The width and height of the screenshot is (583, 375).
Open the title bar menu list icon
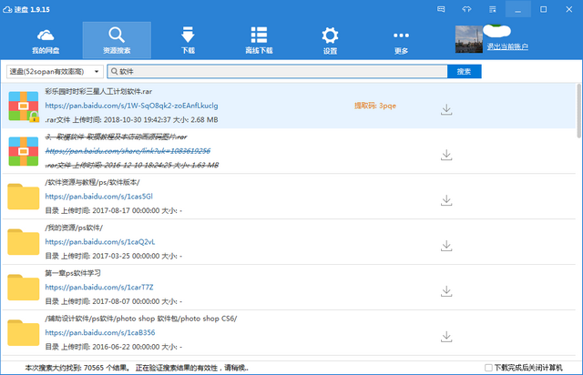click(493, 9)
